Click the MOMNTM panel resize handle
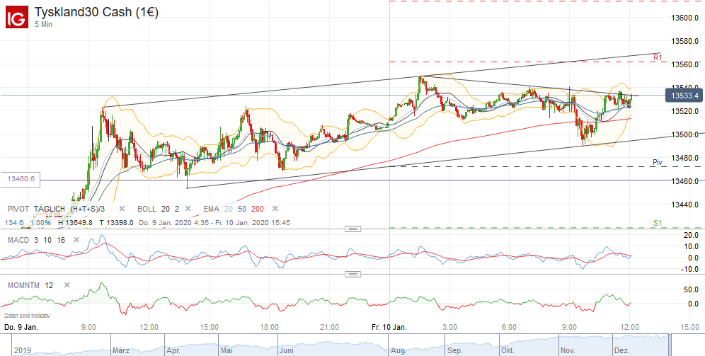The width and height of the screenshot is (705, 356). tap(352, 274)
